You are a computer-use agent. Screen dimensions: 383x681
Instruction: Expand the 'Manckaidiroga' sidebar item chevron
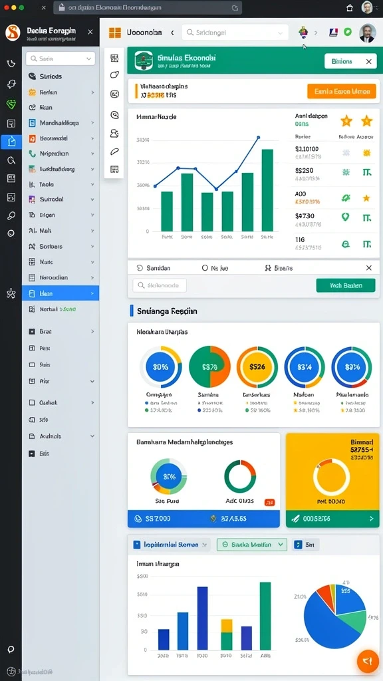(x=92, y=123)
